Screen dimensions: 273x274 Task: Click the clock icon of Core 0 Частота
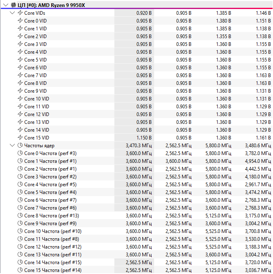pos(20,153)
